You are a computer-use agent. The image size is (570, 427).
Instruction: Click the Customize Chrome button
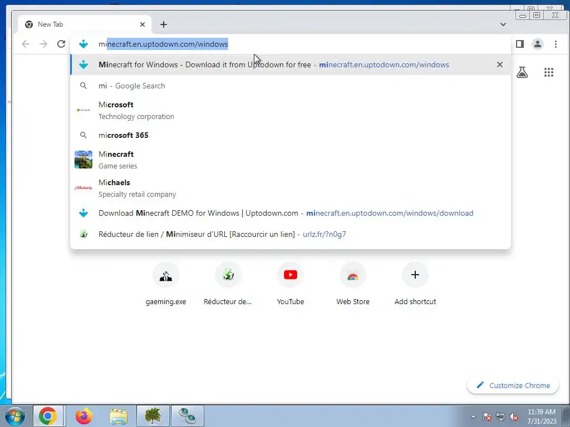click(x=513, y=385)
